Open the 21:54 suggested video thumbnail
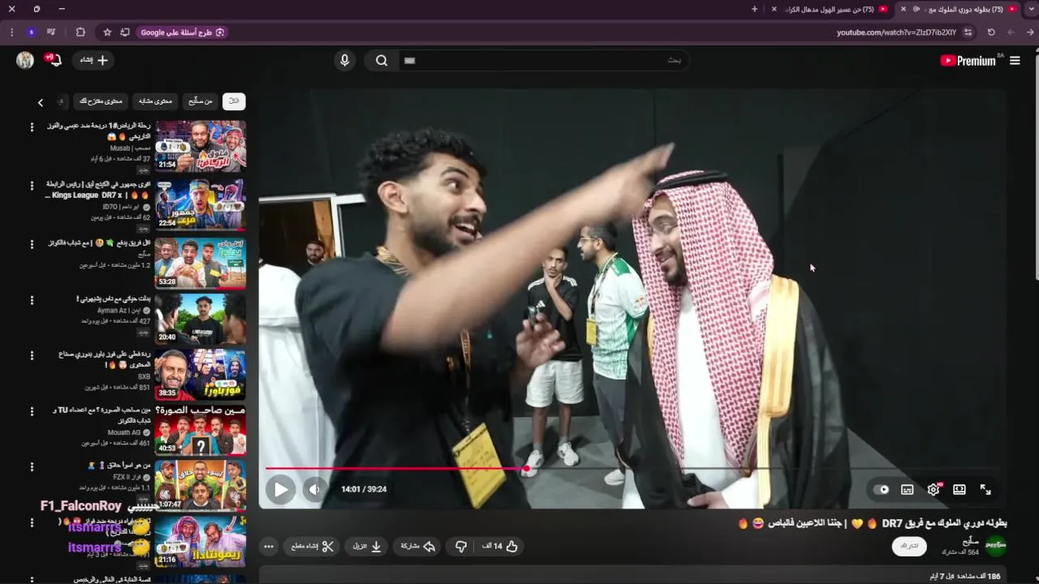The width and height of the screenshot is (1039, 584). point(200,146)
